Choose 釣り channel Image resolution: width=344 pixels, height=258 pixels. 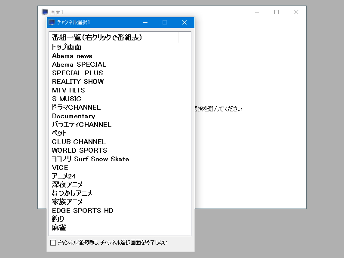(x=58, y=219)
